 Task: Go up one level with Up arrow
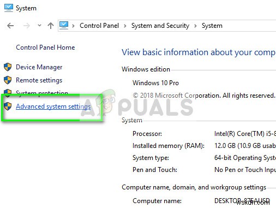tap(51, 26)
